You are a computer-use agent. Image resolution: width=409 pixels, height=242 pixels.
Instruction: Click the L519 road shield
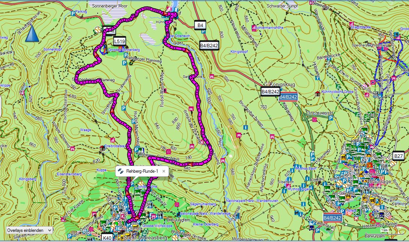(119, 41)
